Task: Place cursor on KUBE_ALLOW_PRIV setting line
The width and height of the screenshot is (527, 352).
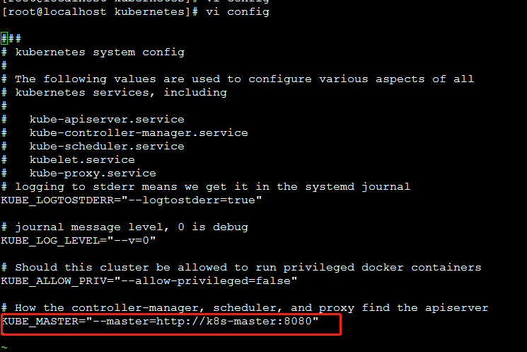Action: tap(149, 281)
